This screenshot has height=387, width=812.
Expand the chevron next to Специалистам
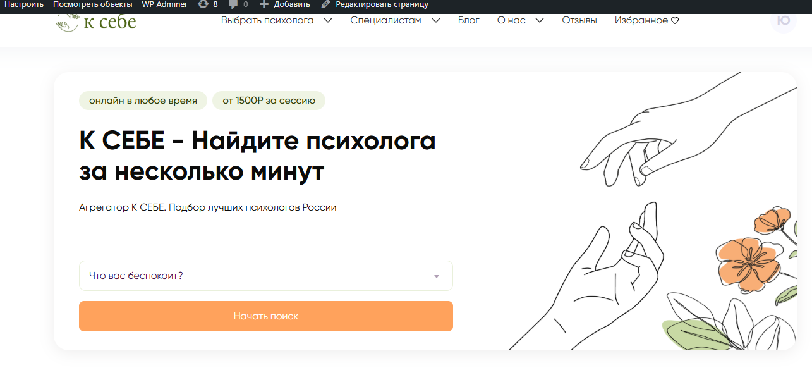click(x=436, y=20)
